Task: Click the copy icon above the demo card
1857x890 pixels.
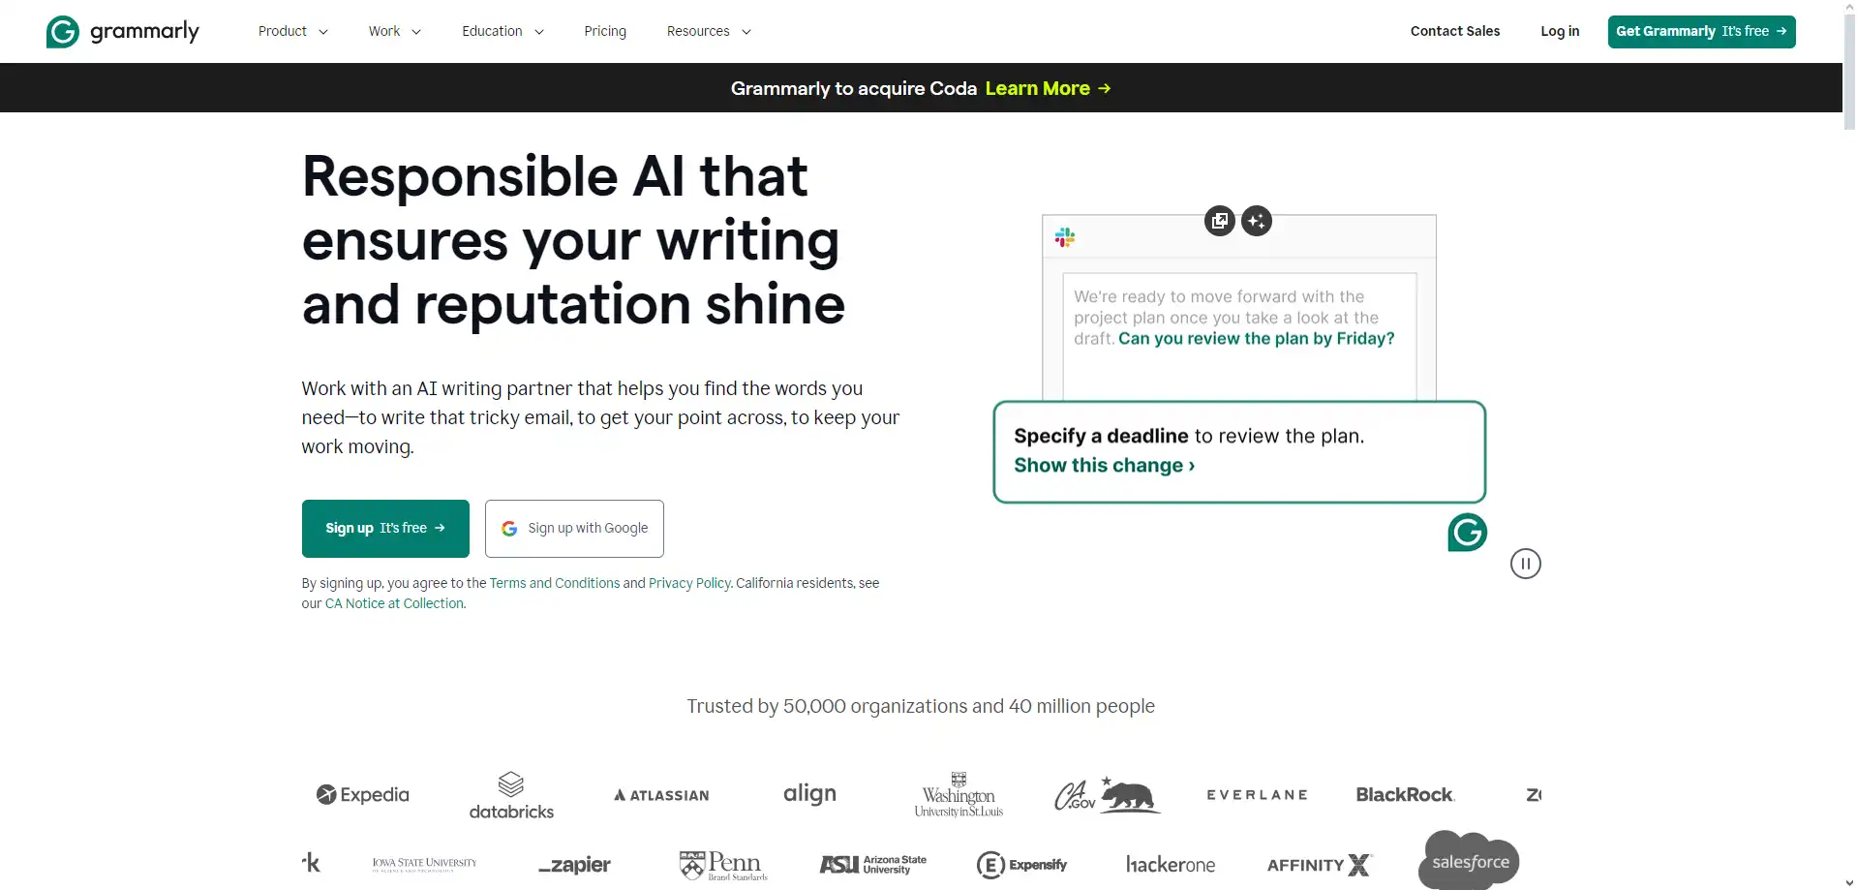Action: click(x=1220, y=221)
